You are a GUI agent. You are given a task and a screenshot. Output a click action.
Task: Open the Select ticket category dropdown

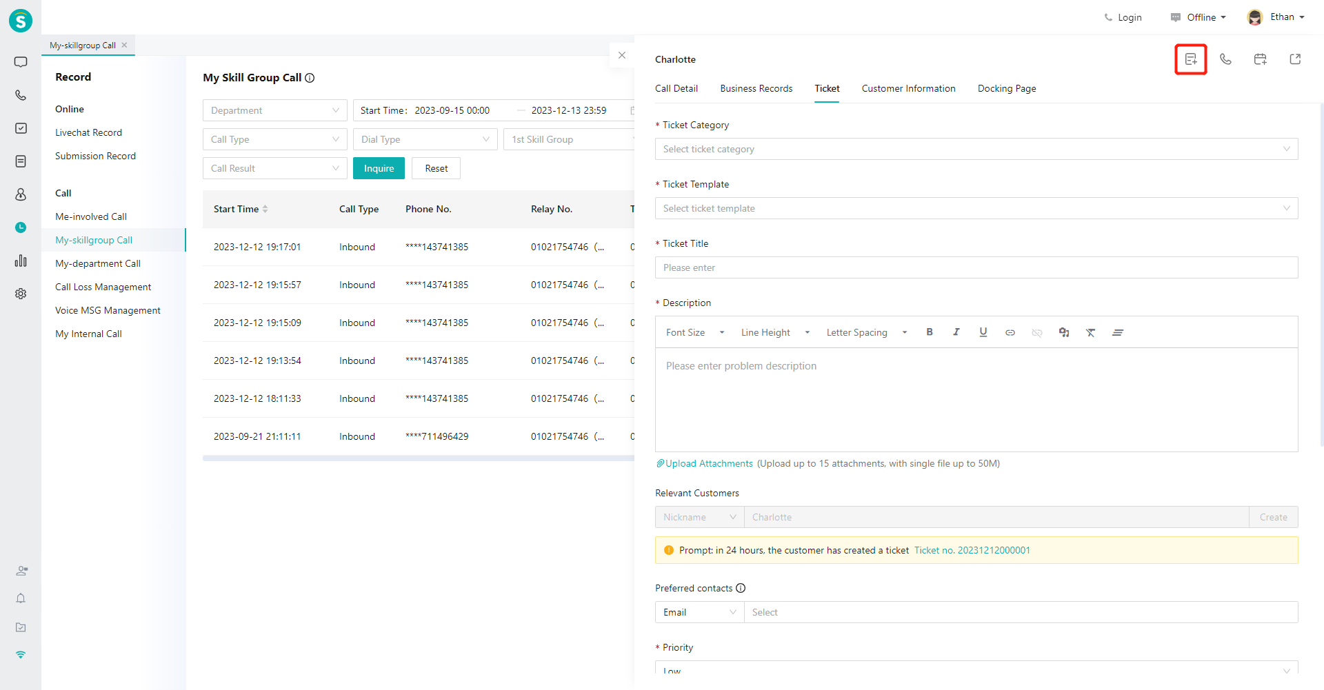(x=976, y=149)
